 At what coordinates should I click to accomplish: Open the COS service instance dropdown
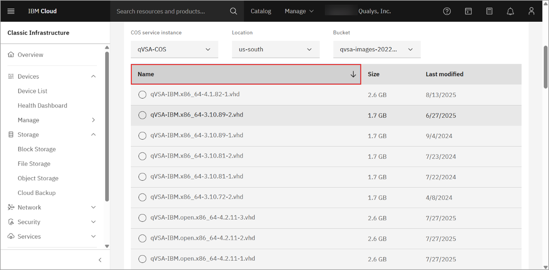pos(174,49)
